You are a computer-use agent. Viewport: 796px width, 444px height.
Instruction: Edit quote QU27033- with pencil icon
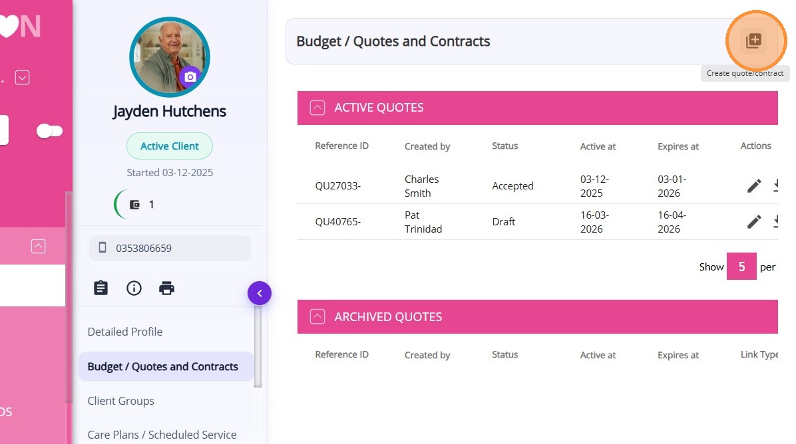pos(754,186)
